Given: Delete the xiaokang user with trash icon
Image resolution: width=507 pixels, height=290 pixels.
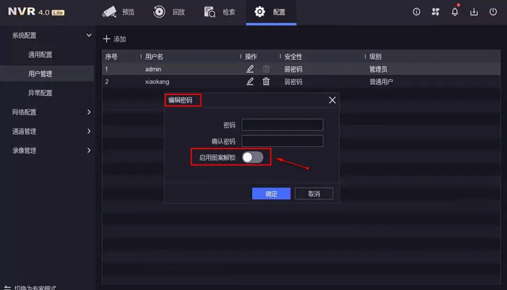Looking at the screenshot, I should coord(266,81).
